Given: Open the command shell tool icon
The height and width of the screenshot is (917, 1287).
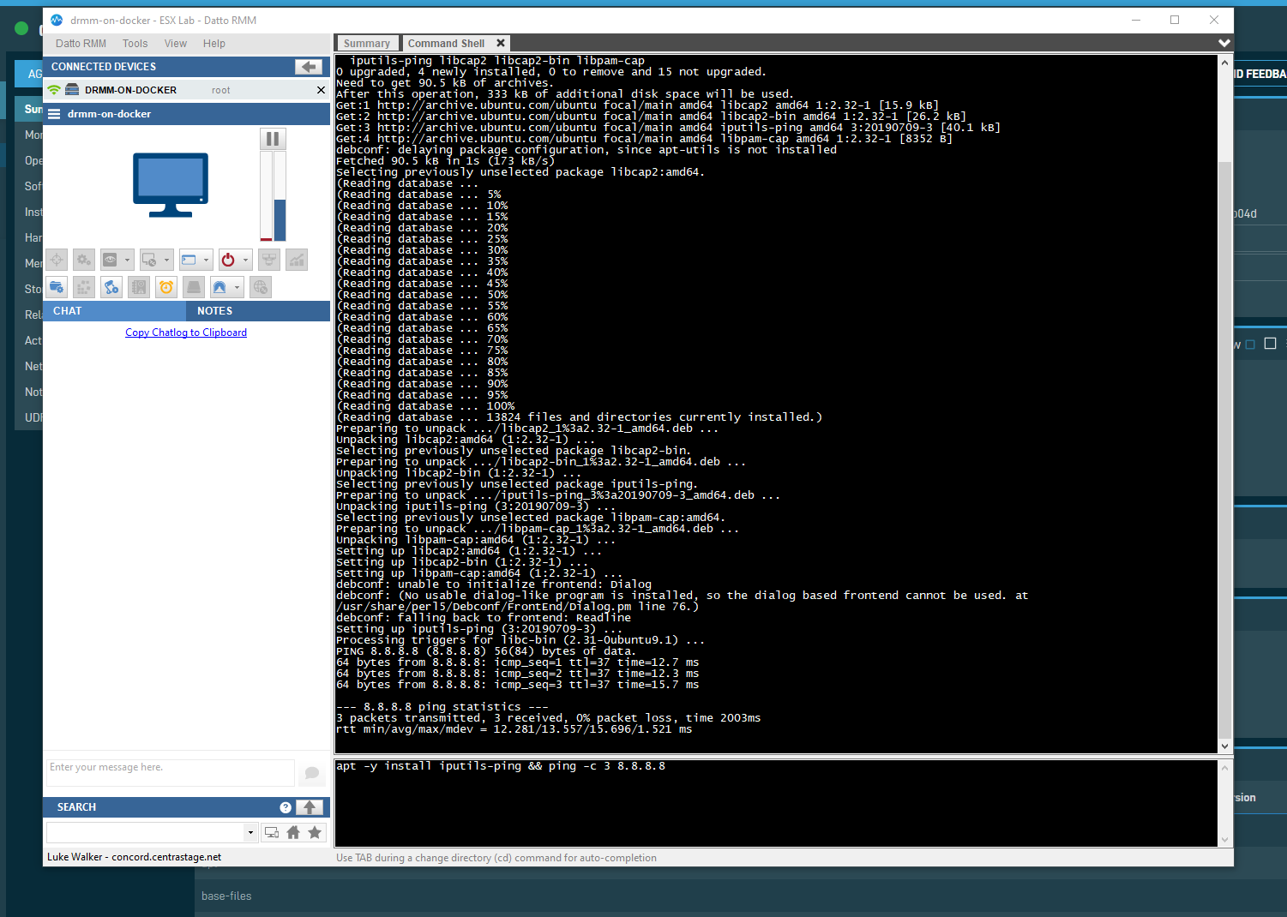Looking at the screenshot, I should [189, 260].
